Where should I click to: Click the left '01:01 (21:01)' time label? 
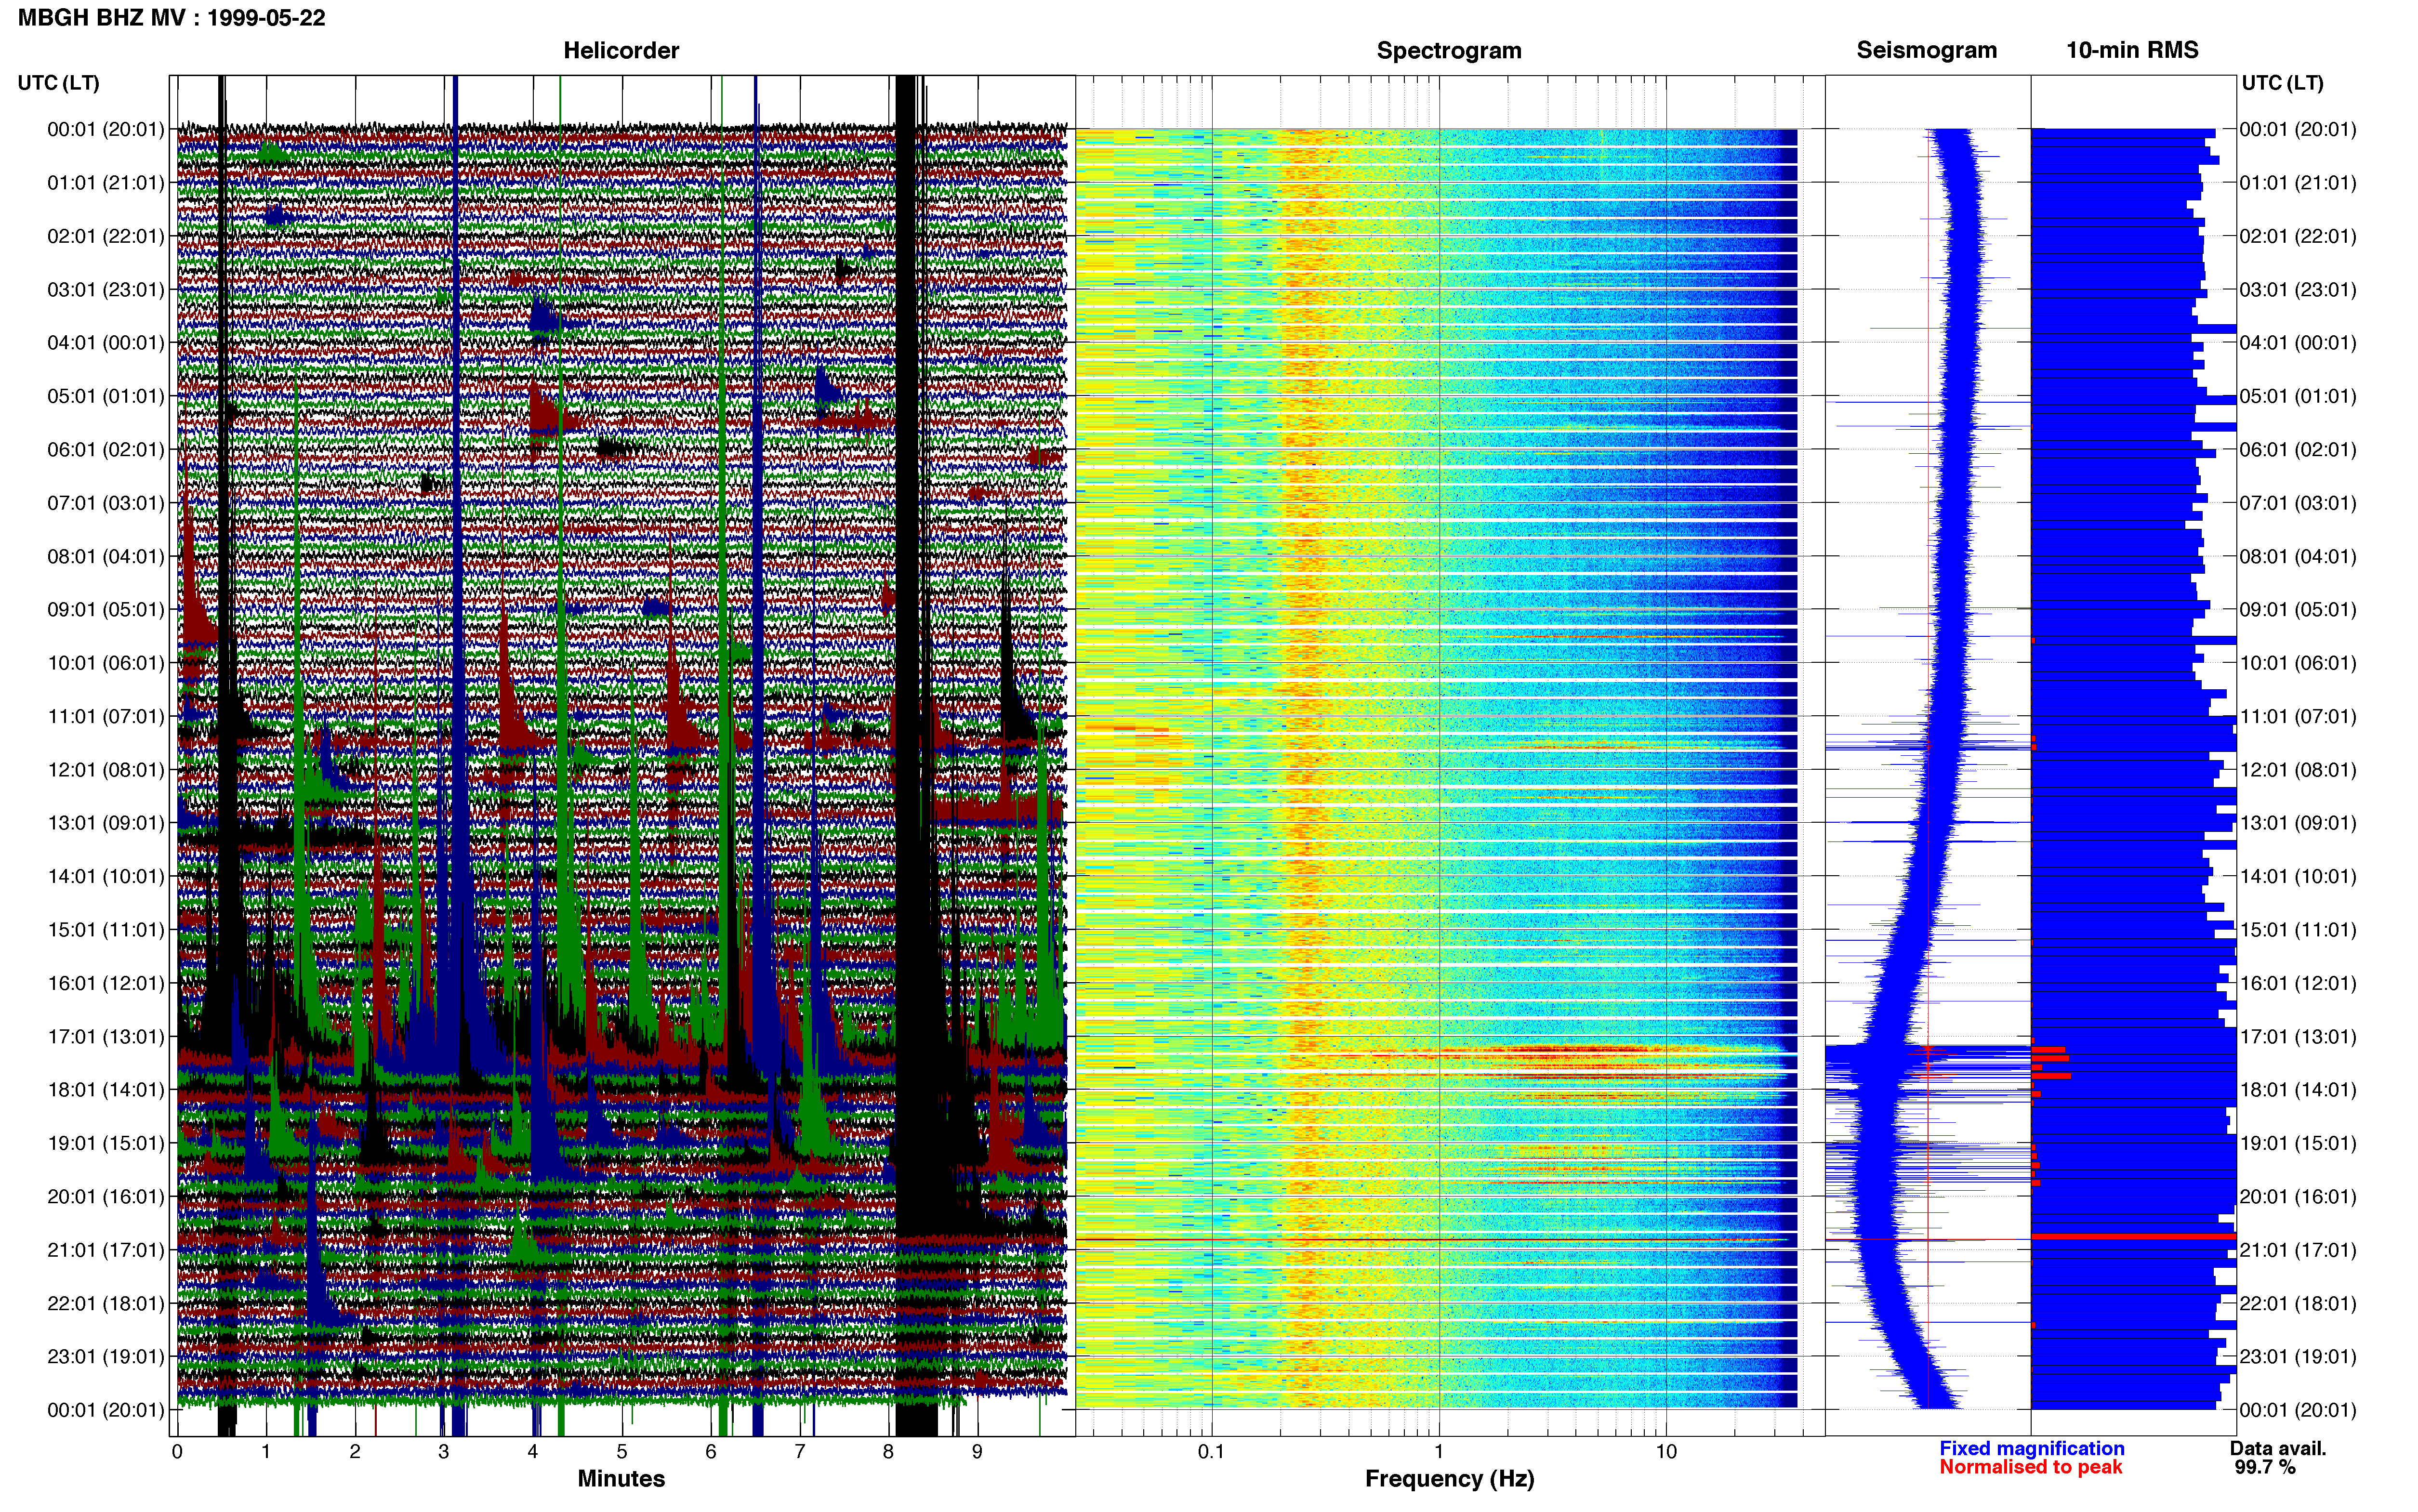(x=106, y=183)
